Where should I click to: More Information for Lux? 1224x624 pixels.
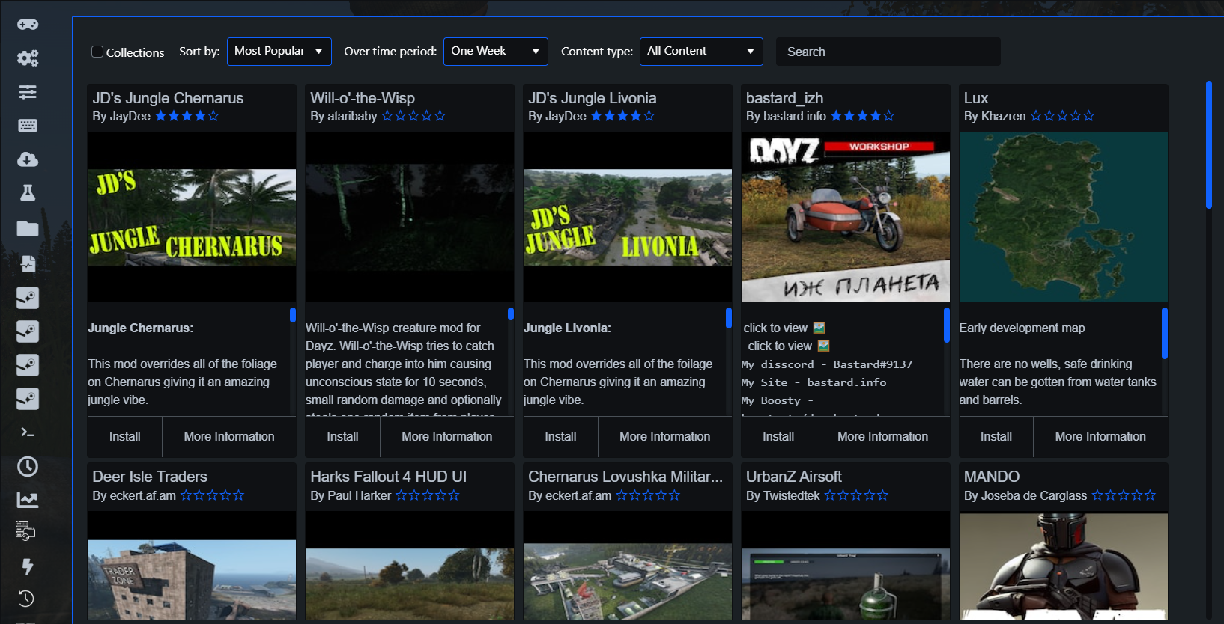(x=1100, y=436)
